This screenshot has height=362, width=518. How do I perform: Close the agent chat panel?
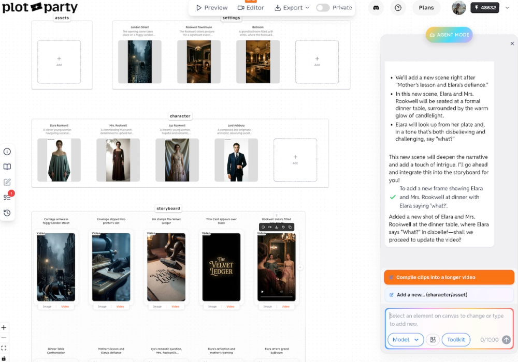point(512,43)
